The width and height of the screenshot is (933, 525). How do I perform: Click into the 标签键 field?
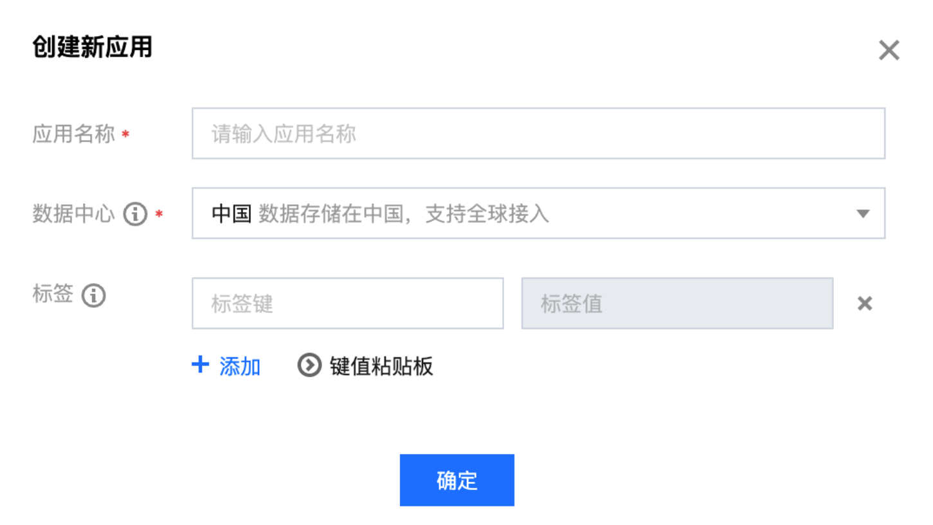tap(347, 304)
